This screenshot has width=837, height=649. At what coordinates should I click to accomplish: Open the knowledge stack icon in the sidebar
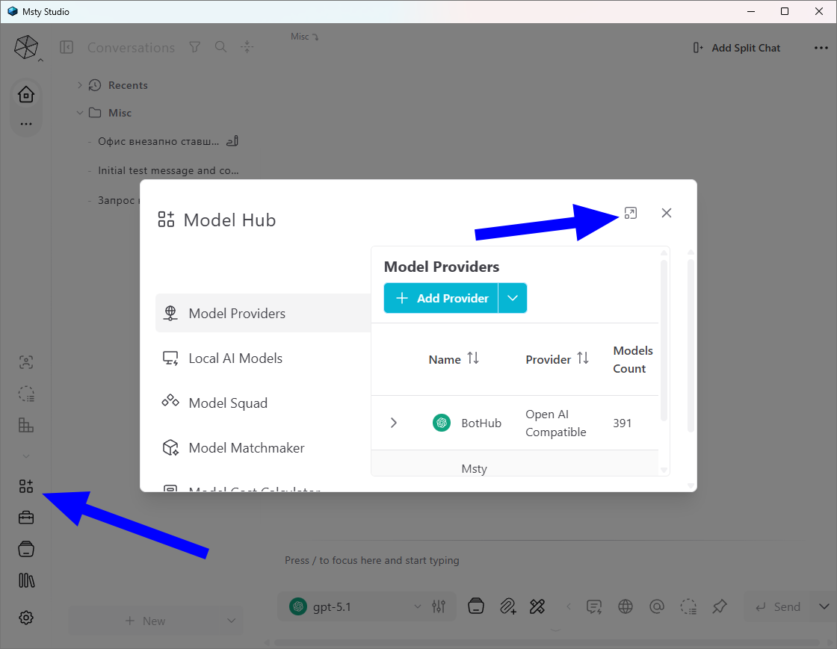26,549
